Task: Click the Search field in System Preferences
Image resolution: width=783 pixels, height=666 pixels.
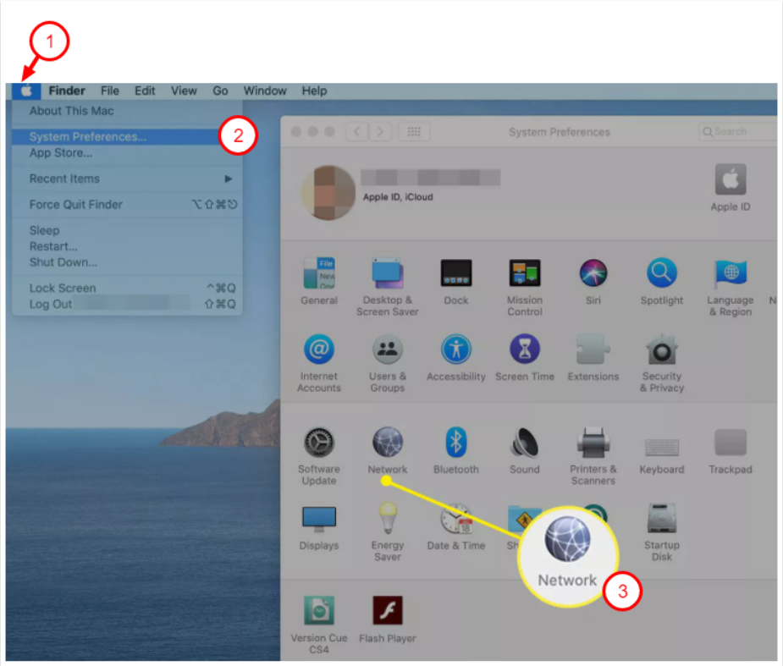Action: click(x=738, y=132)
